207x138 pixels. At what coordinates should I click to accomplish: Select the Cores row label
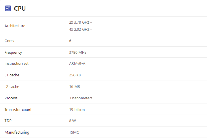9,41
